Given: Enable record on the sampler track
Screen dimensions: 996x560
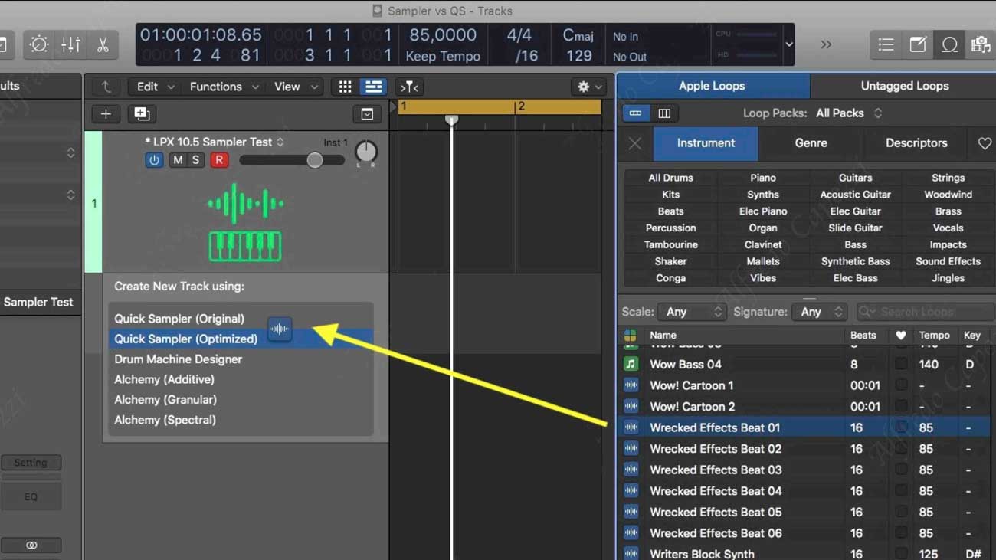Looking at the screenshot, I should tap(219, 160).
